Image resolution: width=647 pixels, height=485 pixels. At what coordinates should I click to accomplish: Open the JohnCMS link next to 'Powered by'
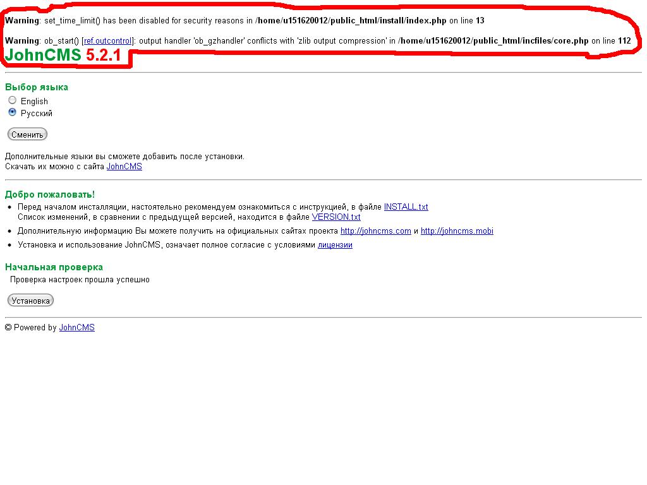coord(76,328)
